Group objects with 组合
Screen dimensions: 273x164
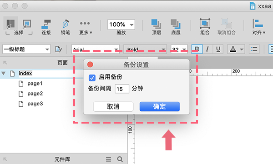tap(205, 27)
